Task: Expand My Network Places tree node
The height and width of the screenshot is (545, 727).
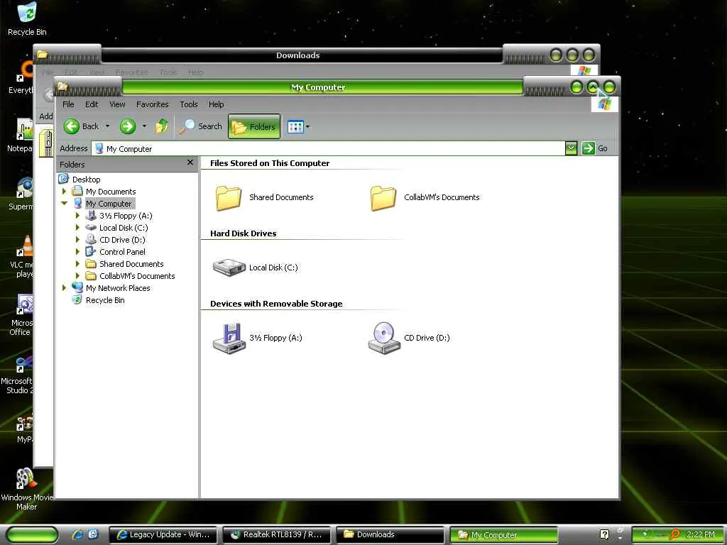Action: (65, 288)
